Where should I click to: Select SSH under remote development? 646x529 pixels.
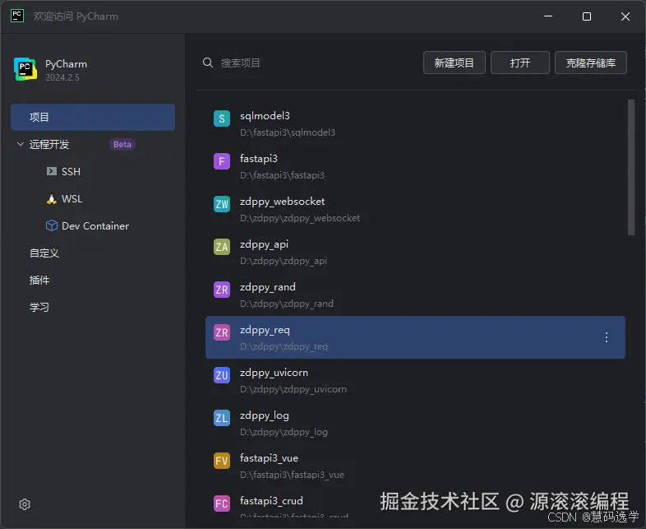[x=71, y=171]
